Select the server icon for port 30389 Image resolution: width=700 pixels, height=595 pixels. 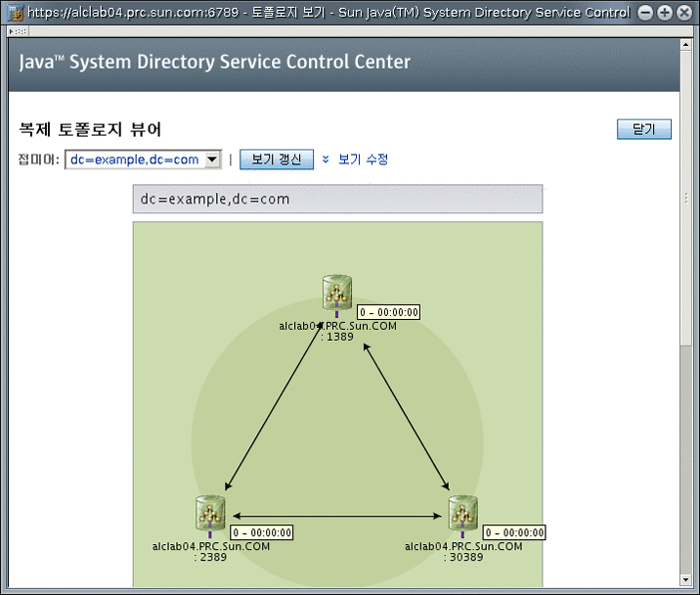(463, 513)
